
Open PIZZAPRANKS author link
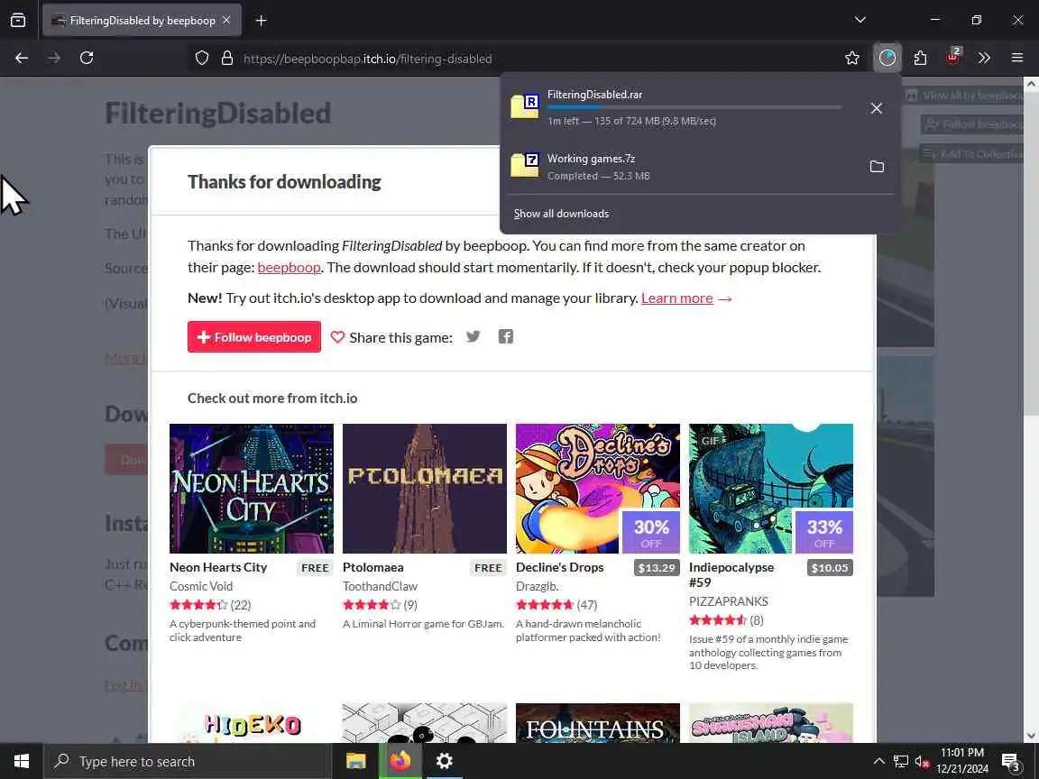pyautogui.click(x=728, y=601)
